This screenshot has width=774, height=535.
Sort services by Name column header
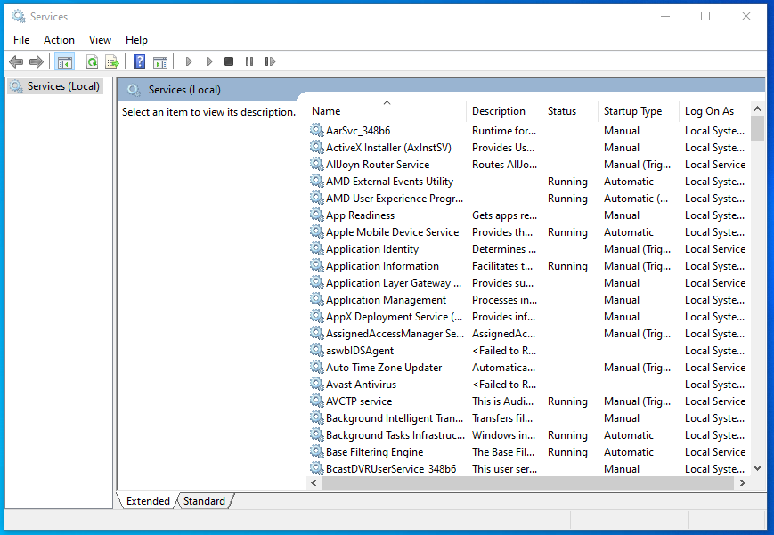tap(326, 111)
